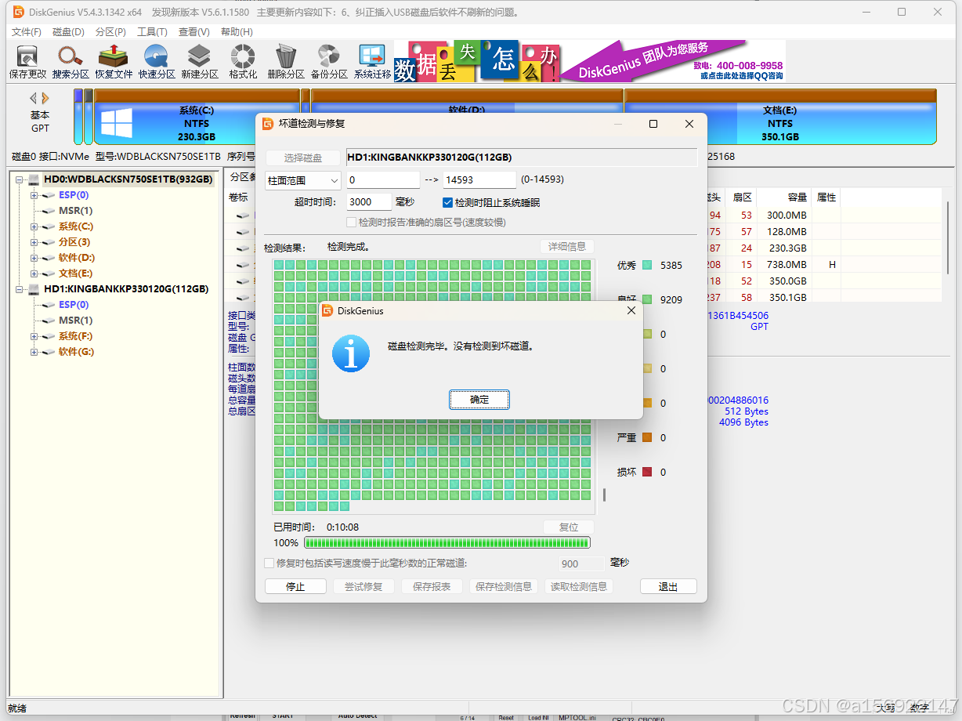The image size is (962, 721).
Task: Click the 良好 green color legend swatch
Action: [647, 299]
